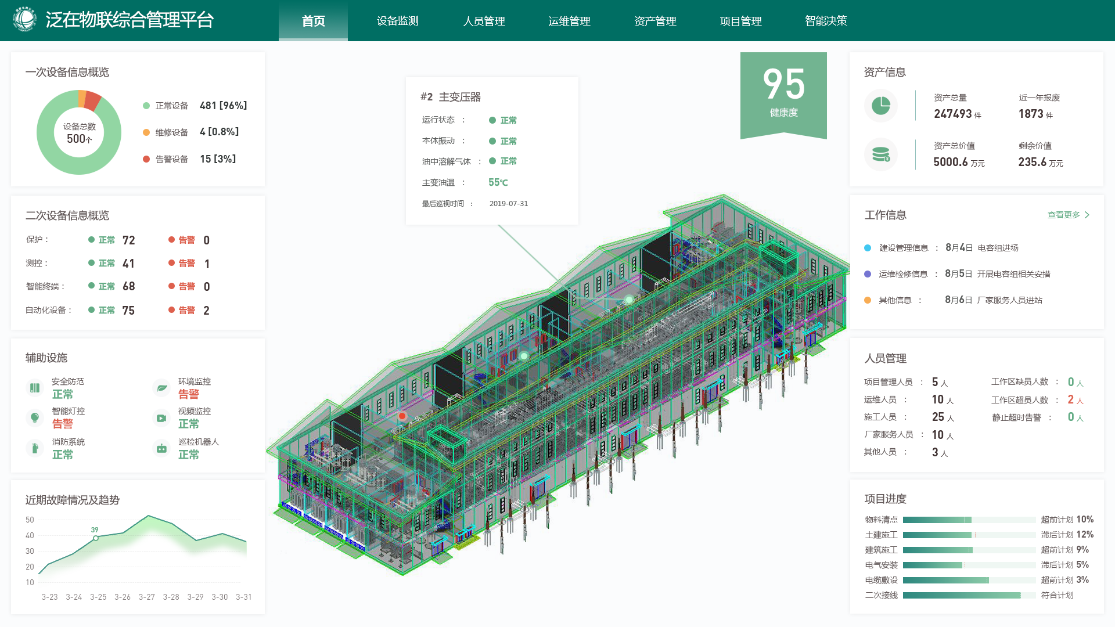Switch to the 智能决策 tab
The image size is (1115, 627).
(826, 21)
